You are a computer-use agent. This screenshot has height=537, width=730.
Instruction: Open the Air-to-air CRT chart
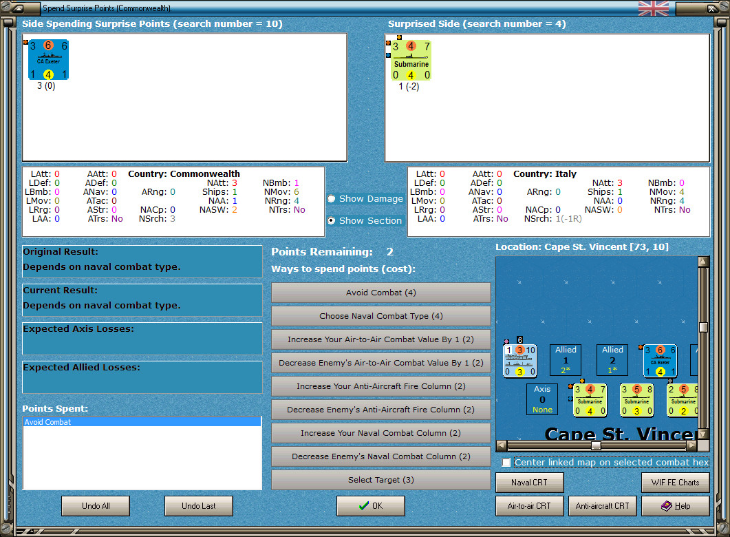[529, 506]
